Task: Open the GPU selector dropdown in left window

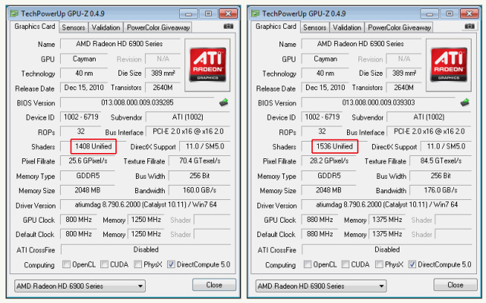Action: point(80,286)
